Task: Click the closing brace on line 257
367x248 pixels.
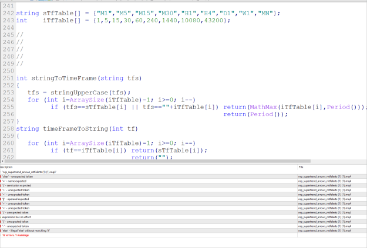Action: pyautogui.click(x=18, y=121)
